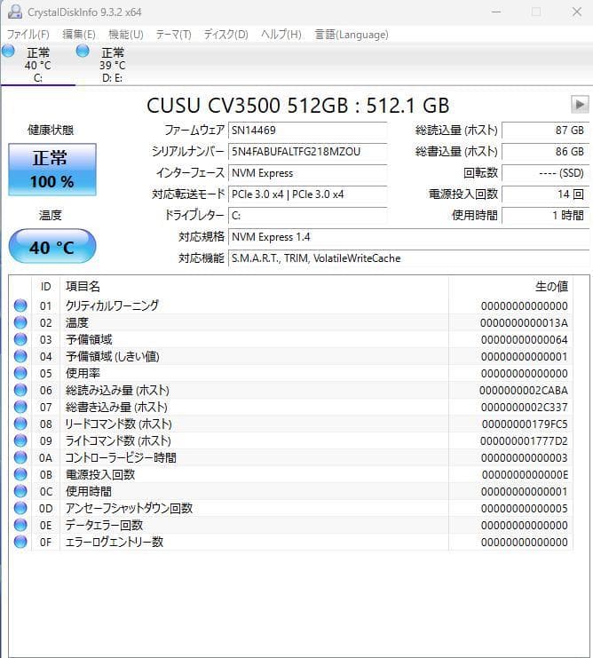Click the features field S.M.A.R.T., TRIM
Screen dimensions: 593x658
tap(409, 258)
